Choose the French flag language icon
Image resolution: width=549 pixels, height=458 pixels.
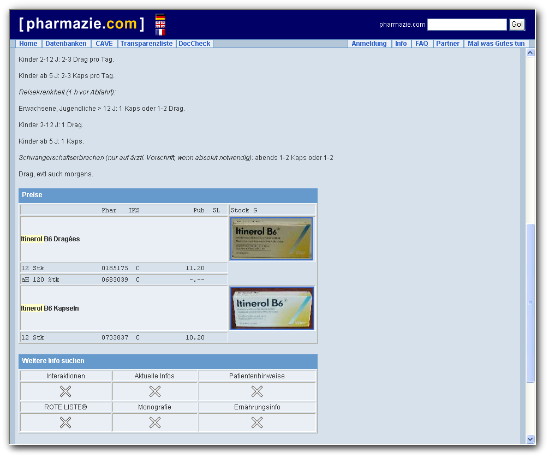click(x=159, y=32)
